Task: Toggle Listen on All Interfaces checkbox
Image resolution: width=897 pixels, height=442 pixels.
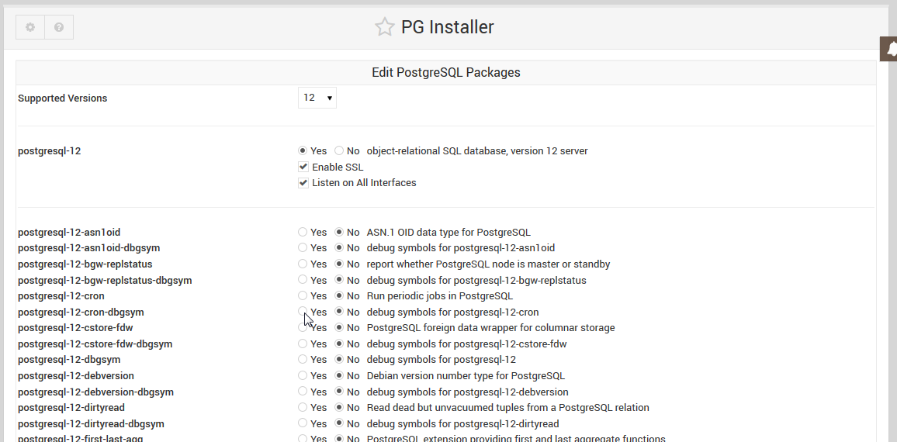Action: [303, 183]
